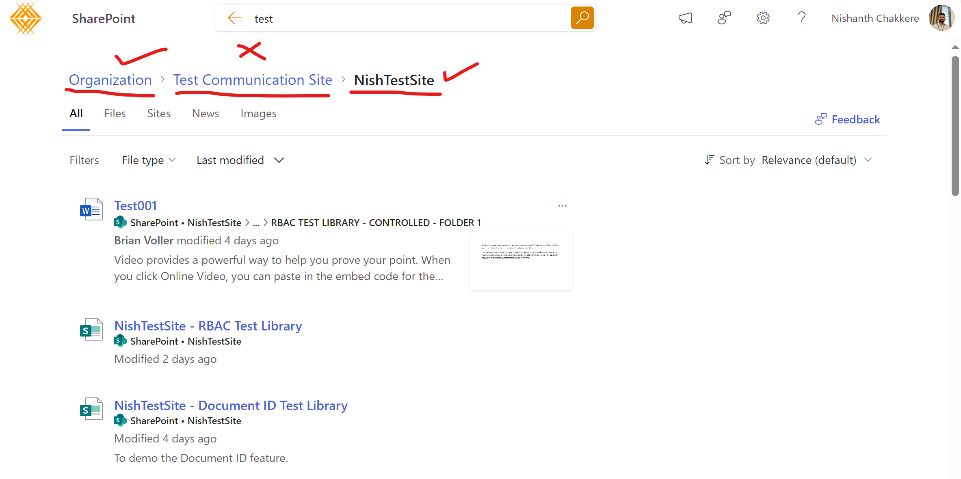Click the scrollbar up arrow
961x479 pixels.
click(x=955, y=47)
